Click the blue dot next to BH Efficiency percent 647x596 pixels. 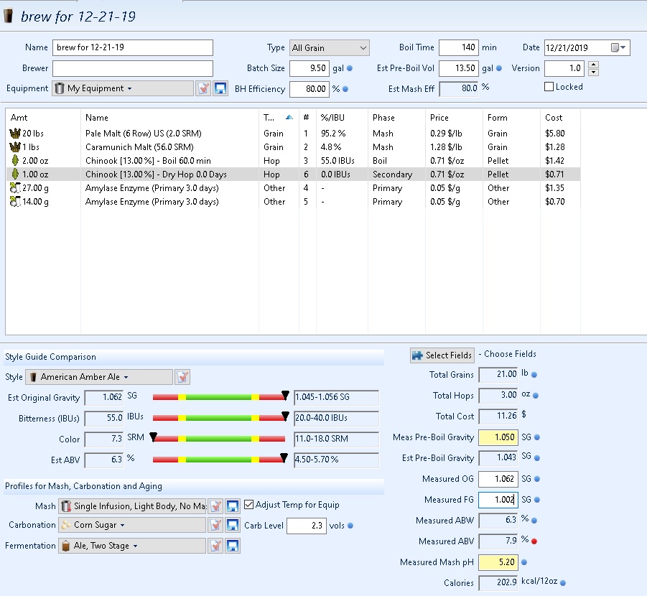pyautogui.click(x=345, y=89)
